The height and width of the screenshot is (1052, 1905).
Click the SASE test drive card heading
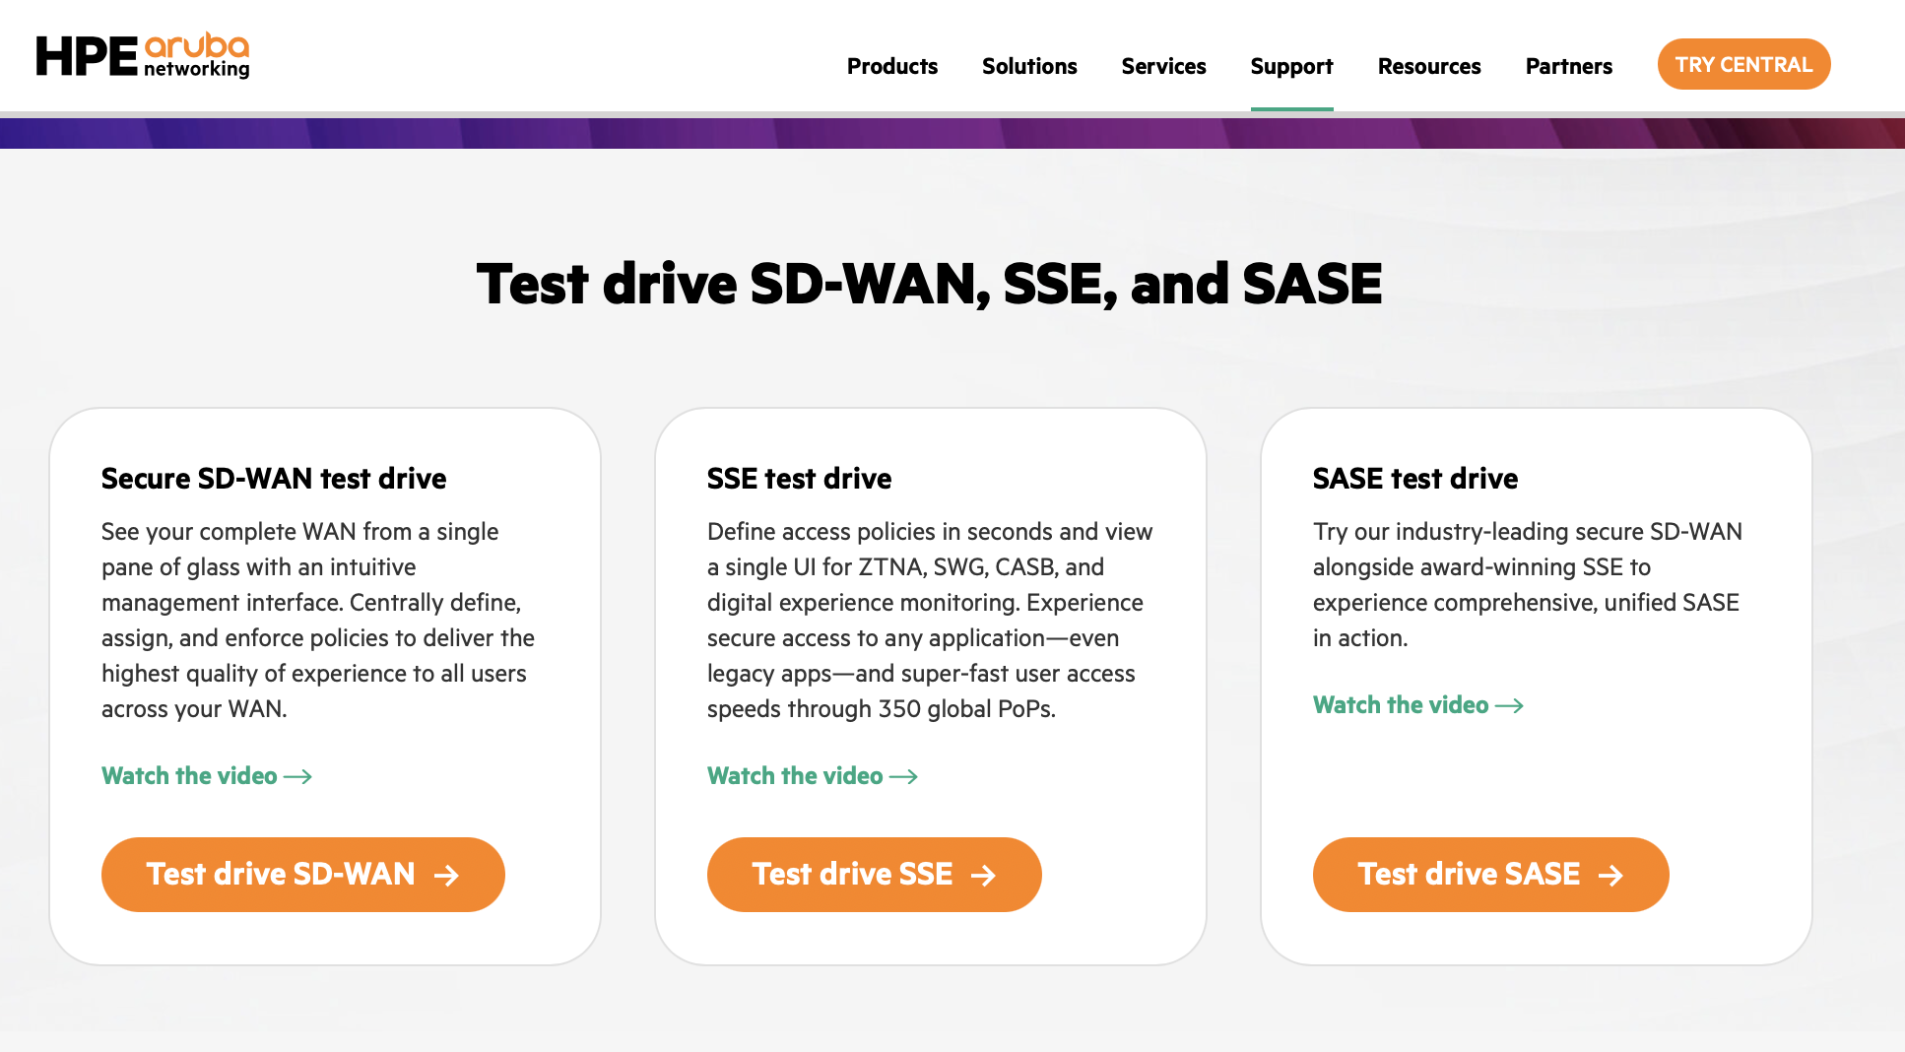coord(1415,479)
